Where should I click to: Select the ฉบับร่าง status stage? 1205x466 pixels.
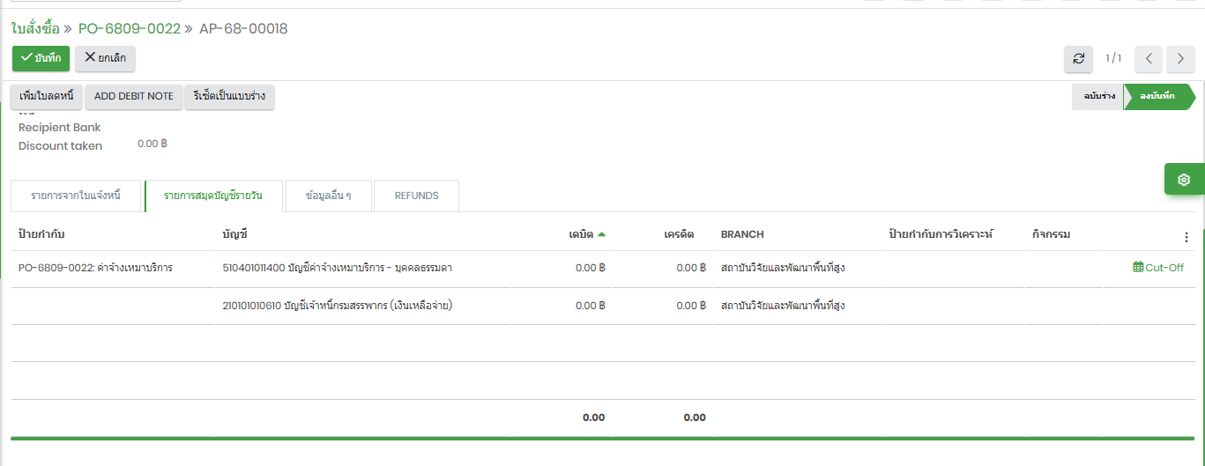point(1097,96)
